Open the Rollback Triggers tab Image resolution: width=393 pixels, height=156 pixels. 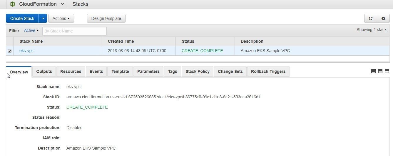268,71
